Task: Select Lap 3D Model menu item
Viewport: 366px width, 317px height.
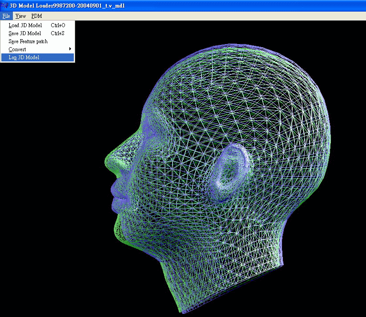Action: [x=24, y=57]
